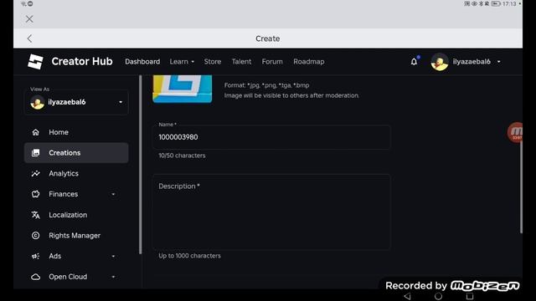Click the Ads megaphone icon

pos(35,256)
